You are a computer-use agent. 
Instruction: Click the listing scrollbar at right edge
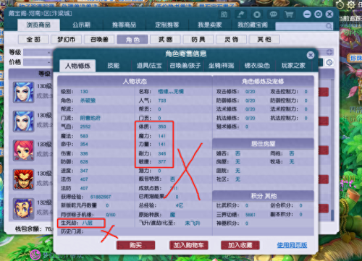(x=332, y=215)
